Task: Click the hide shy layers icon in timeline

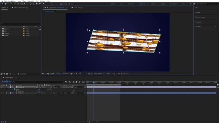Action: [74, 82]
